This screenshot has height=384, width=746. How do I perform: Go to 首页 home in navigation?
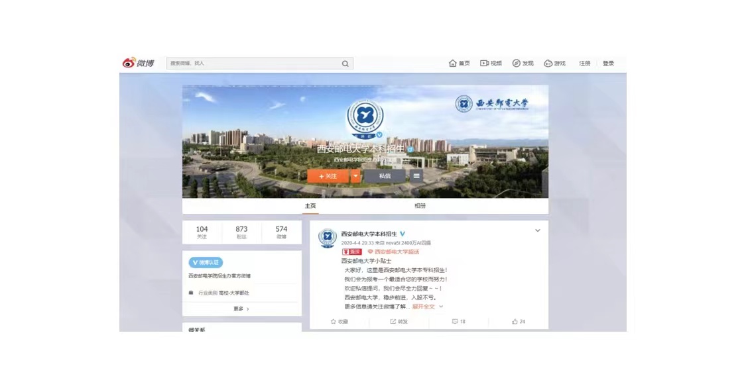click(x=460, y=63)
